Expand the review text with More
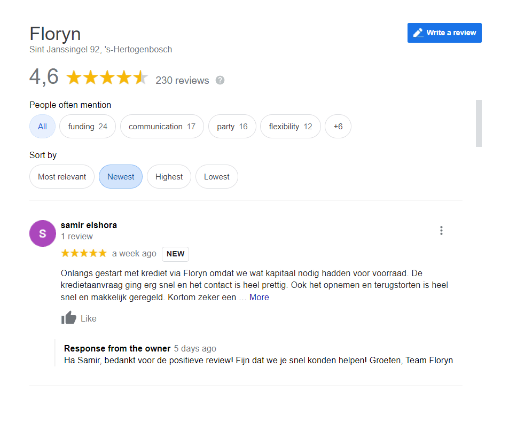Screen dimensions: 509x422 (x=259, y=298)
